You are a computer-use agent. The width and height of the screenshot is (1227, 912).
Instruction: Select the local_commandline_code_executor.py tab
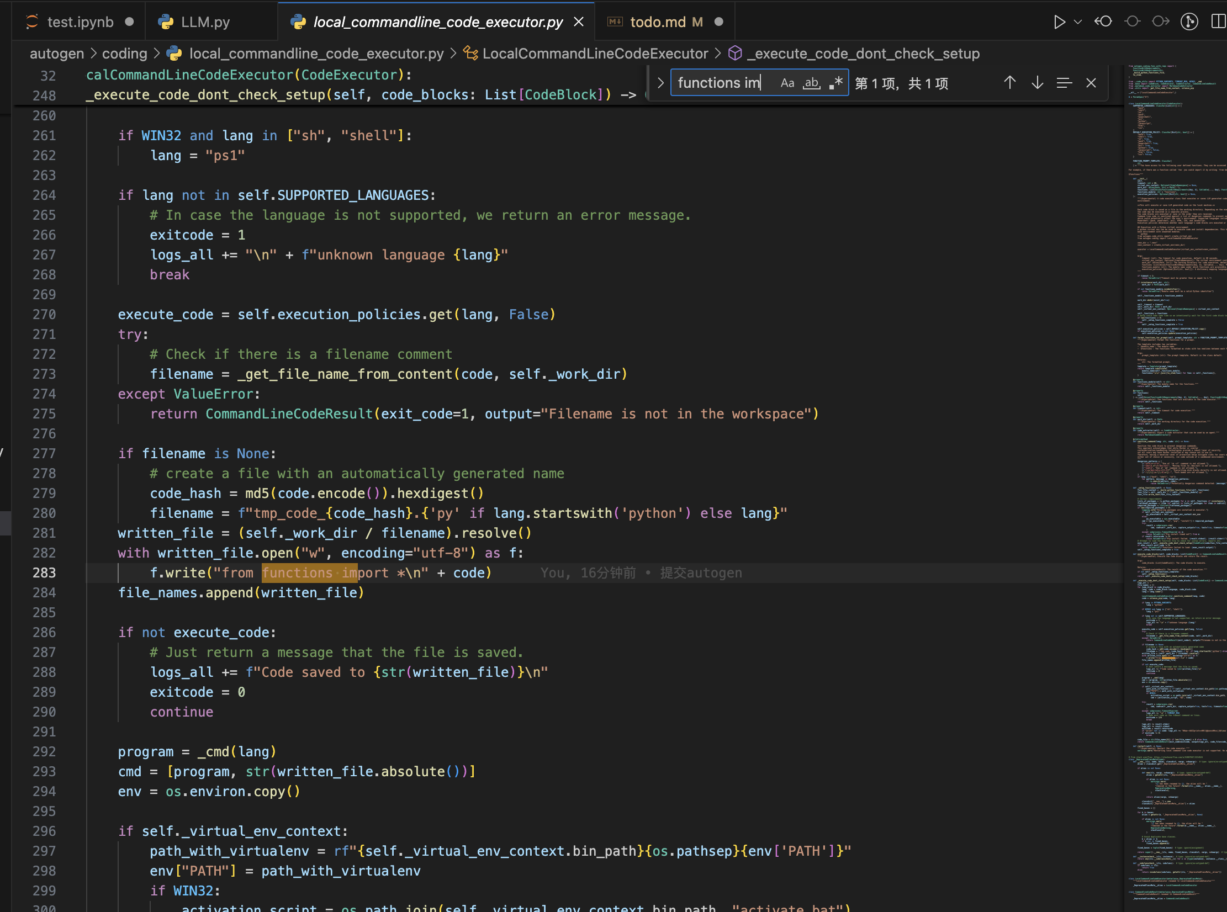coord(436,22)
